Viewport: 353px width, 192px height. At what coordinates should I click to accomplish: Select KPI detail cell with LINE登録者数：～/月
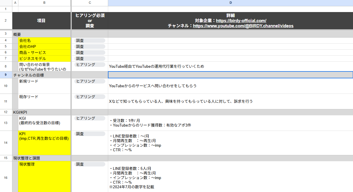coord(230,143)
